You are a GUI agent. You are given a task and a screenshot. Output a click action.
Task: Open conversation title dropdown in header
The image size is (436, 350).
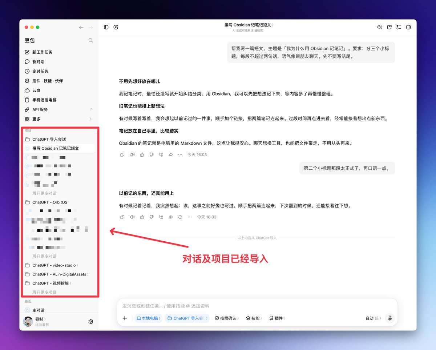(x=249, y=25)
